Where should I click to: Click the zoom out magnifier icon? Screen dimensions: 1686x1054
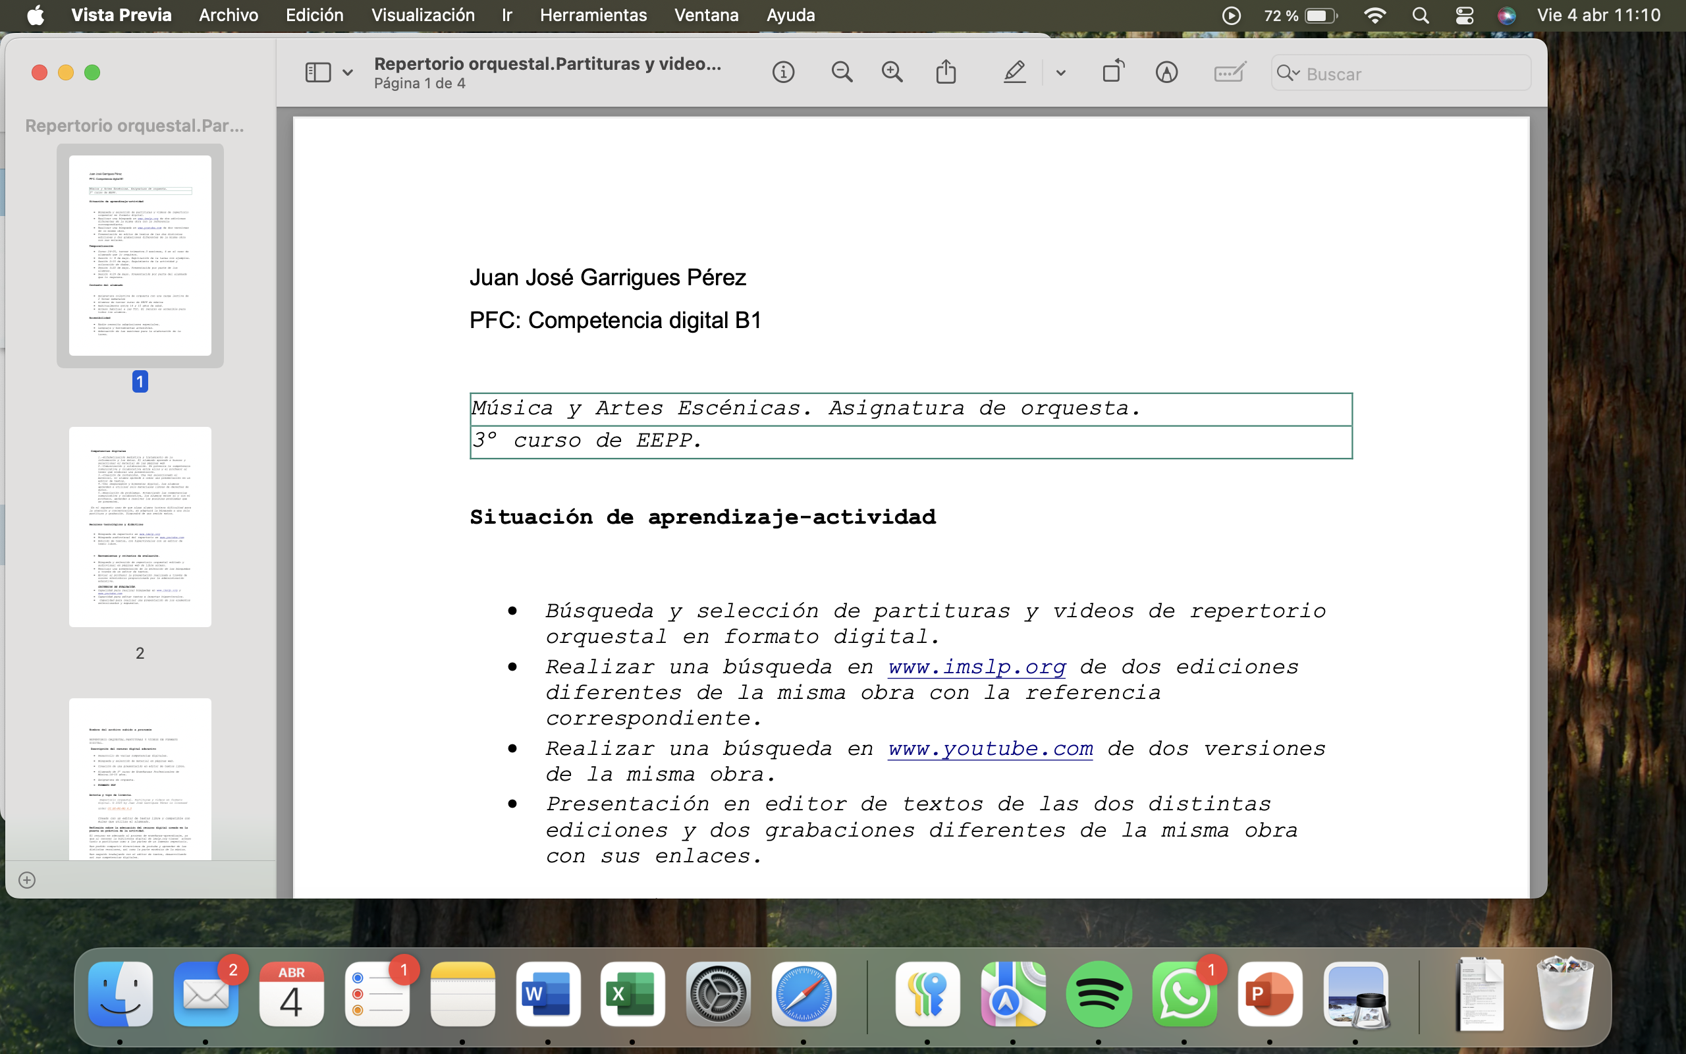[842, 72]
